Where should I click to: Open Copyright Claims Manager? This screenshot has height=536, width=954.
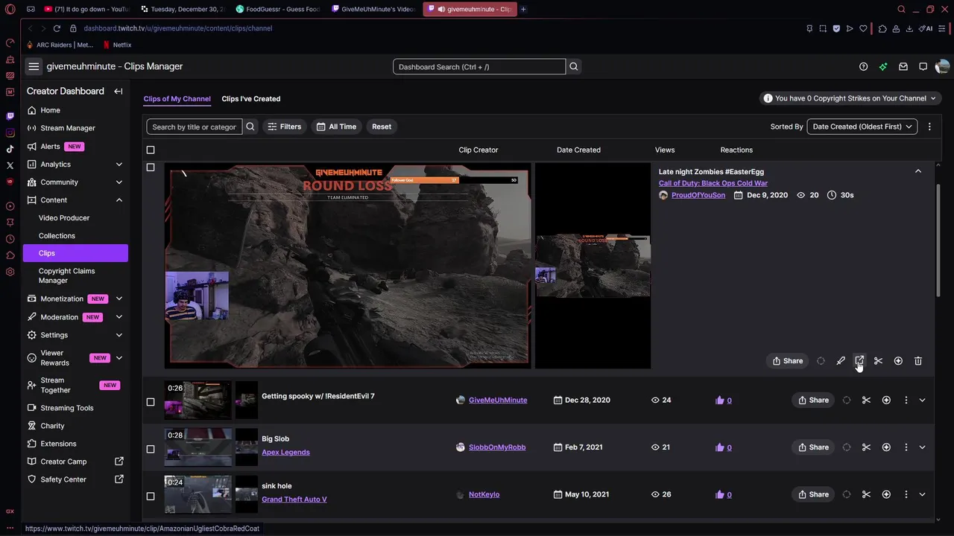[x=66, y=275]
